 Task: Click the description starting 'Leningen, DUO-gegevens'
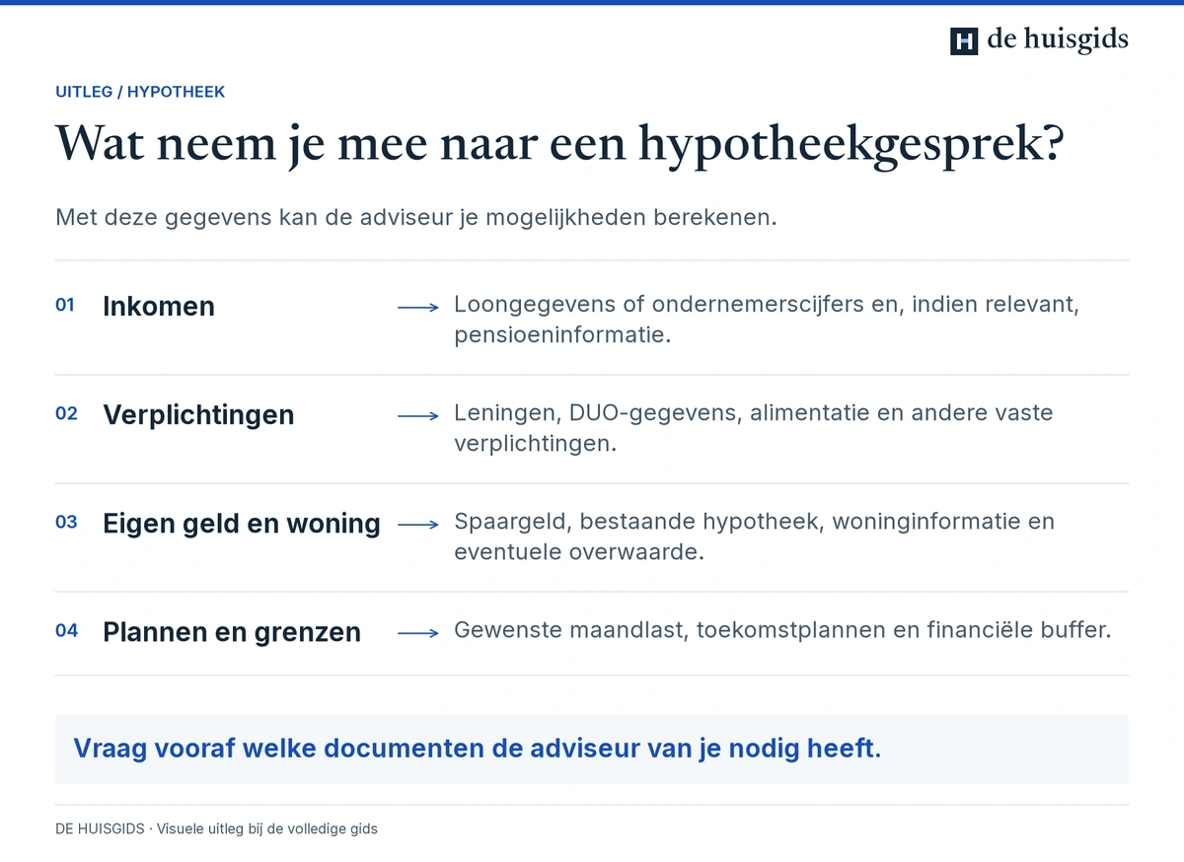tap(754, 428)
